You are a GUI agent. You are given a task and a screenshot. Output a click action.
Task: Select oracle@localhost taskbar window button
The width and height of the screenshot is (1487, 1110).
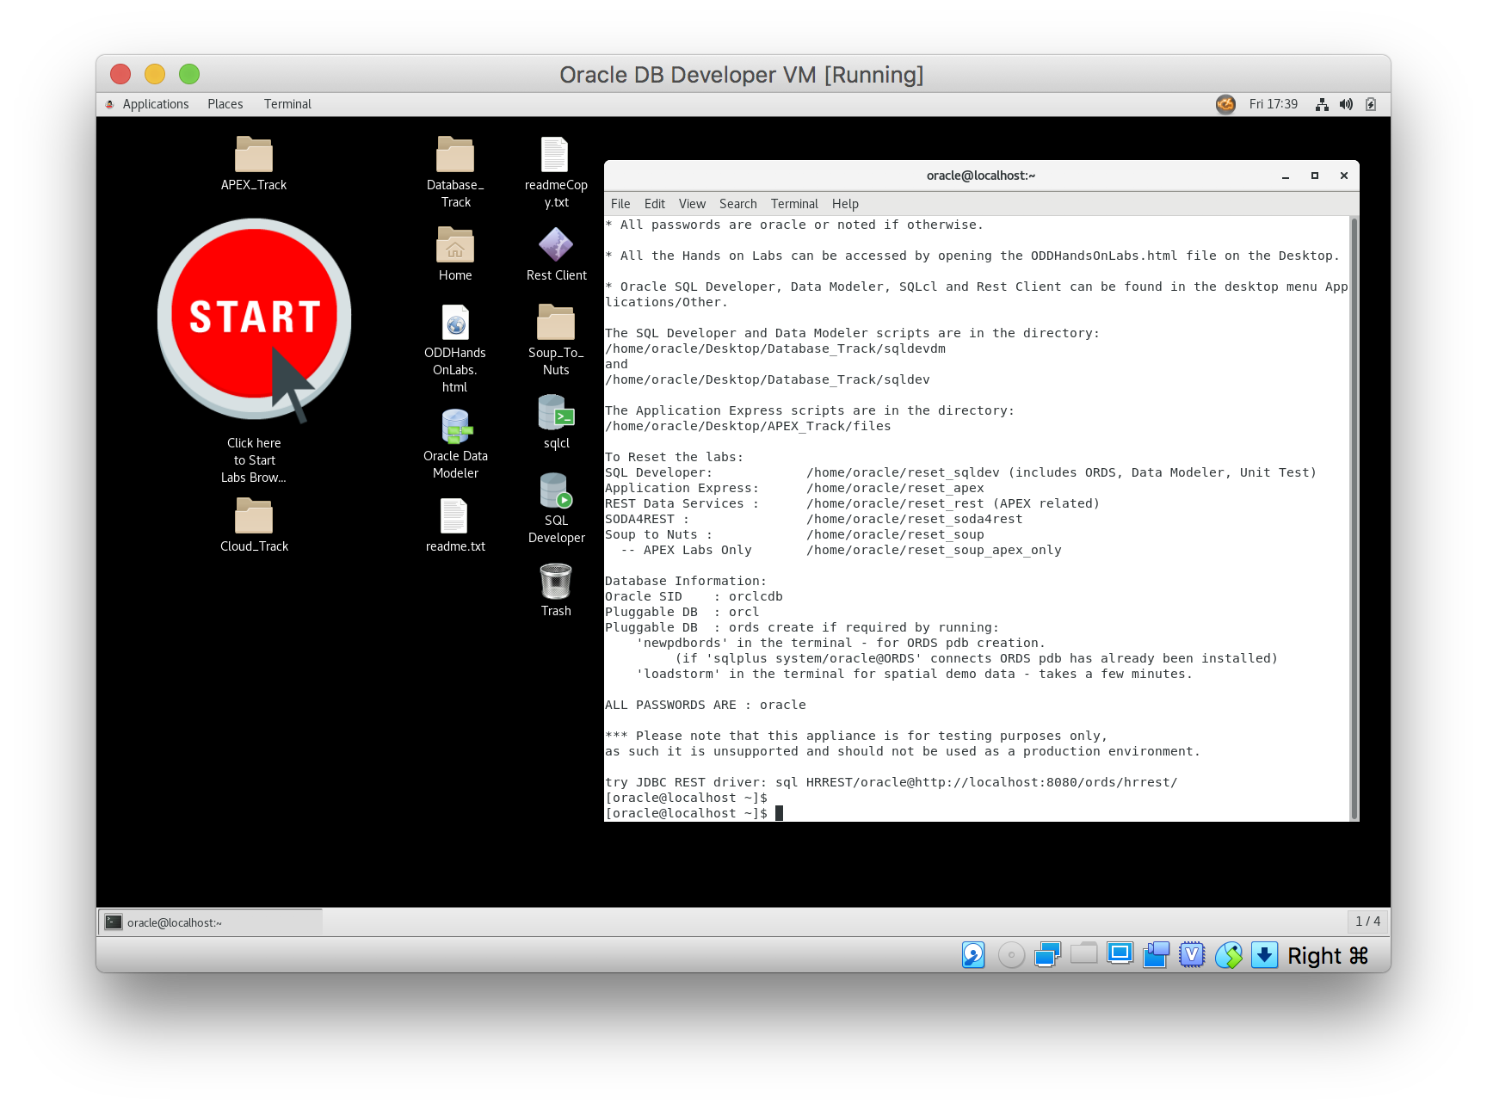point(210,922)
